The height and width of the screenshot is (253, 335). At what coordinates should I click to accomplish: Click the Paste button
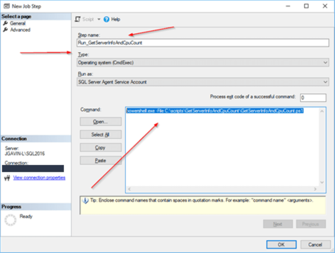pyautogui.click(x=101, y=161)
